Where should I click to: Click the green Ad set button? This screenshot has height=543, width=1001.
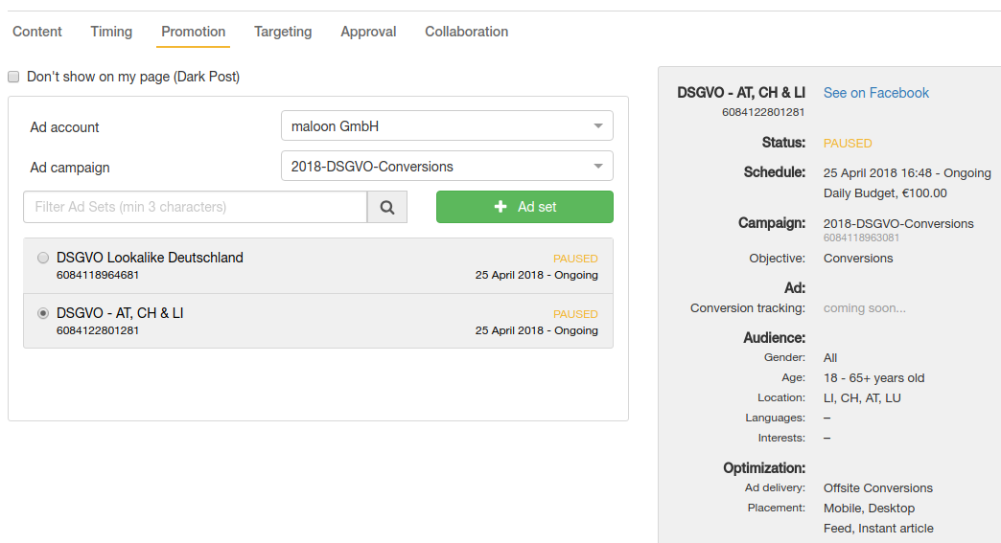pyautogui.click(x=524, y=207)
